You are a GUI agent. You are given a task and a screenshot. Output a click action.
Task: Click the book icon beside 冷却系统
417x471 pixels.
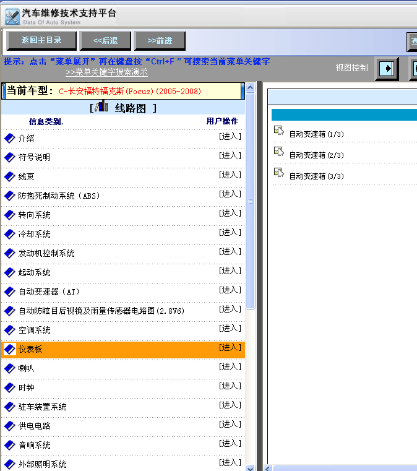(x=10, y=235)
